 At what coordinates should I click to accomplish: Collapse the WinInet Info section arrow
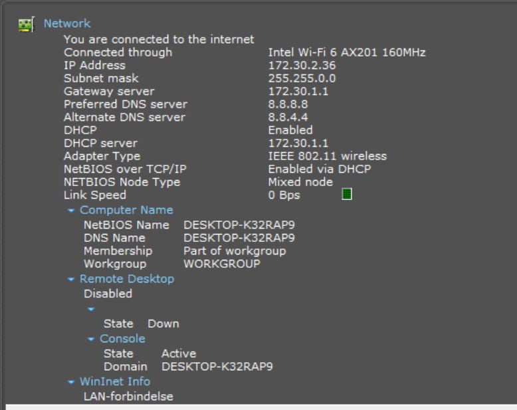pyautogui.click(x=71, y=382)
